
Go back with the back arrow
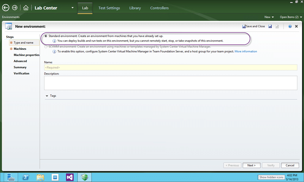(x=6, y=8)
